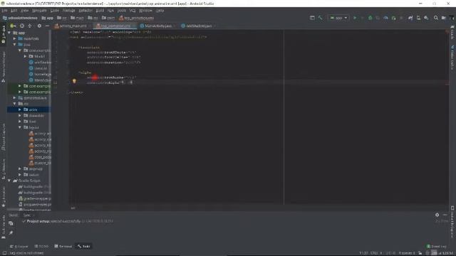The image size is (456, 256).
Task: Open the Logcat tool window
Action: (19, 247)
